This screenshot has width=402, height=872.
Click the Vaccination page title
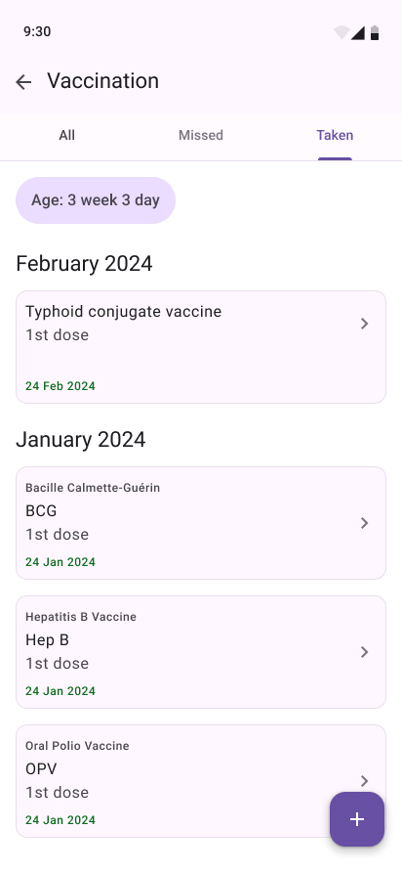[103, 81]
